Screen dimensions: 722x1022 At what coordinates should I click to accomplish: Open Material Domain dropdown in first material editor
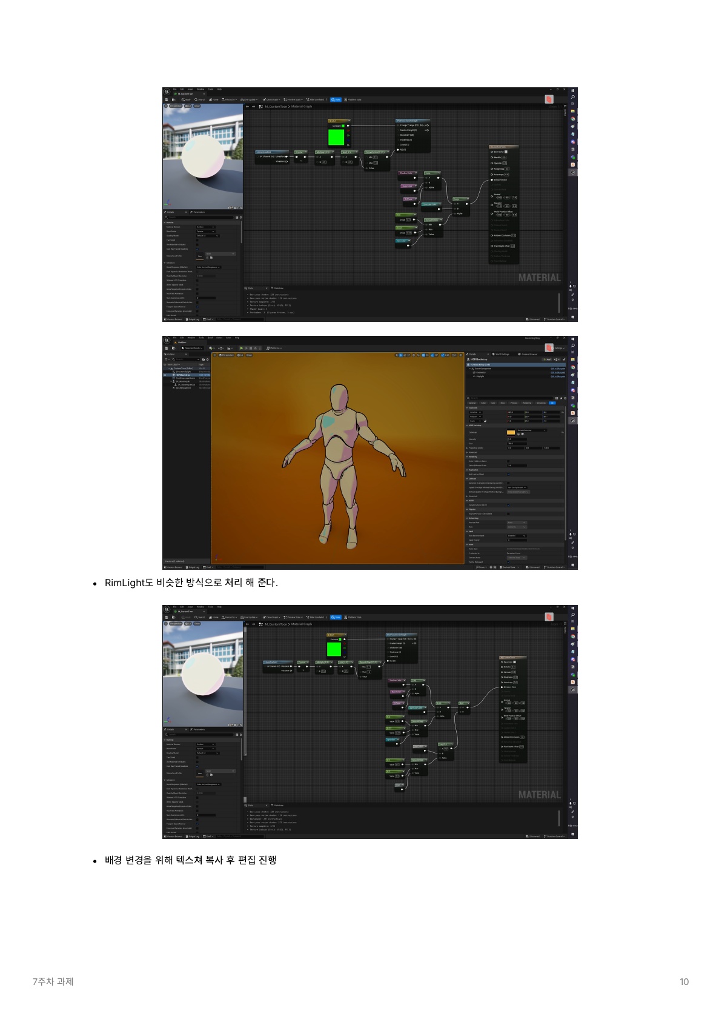click(205, 227)
